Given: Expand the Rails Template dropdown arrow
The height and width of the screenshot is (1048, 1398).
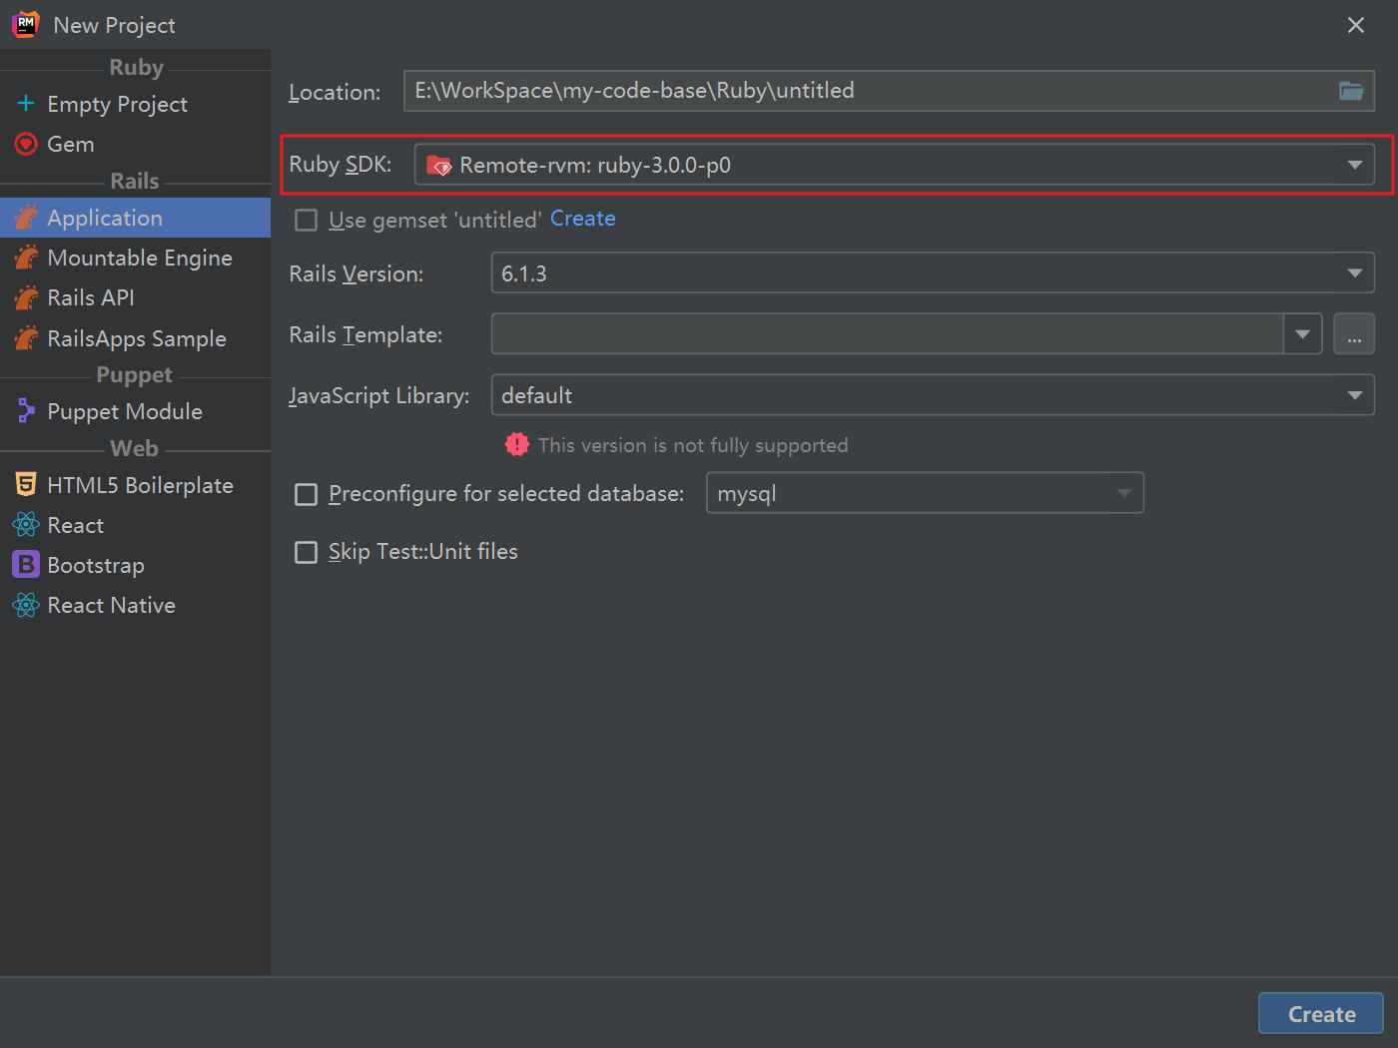Looking at the screenshot, I should tap(1302, 333).
